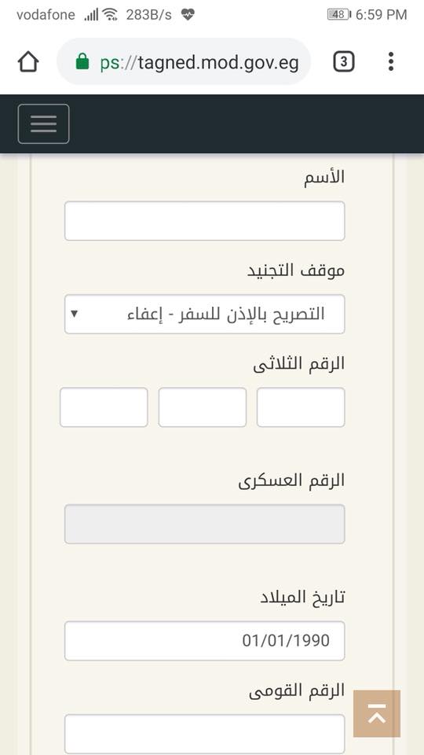Select the middle الرقم الثلاثى box
Screen dimensions: 424x755
tap(203, 407)
